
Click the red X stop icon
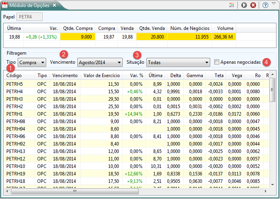253,5
